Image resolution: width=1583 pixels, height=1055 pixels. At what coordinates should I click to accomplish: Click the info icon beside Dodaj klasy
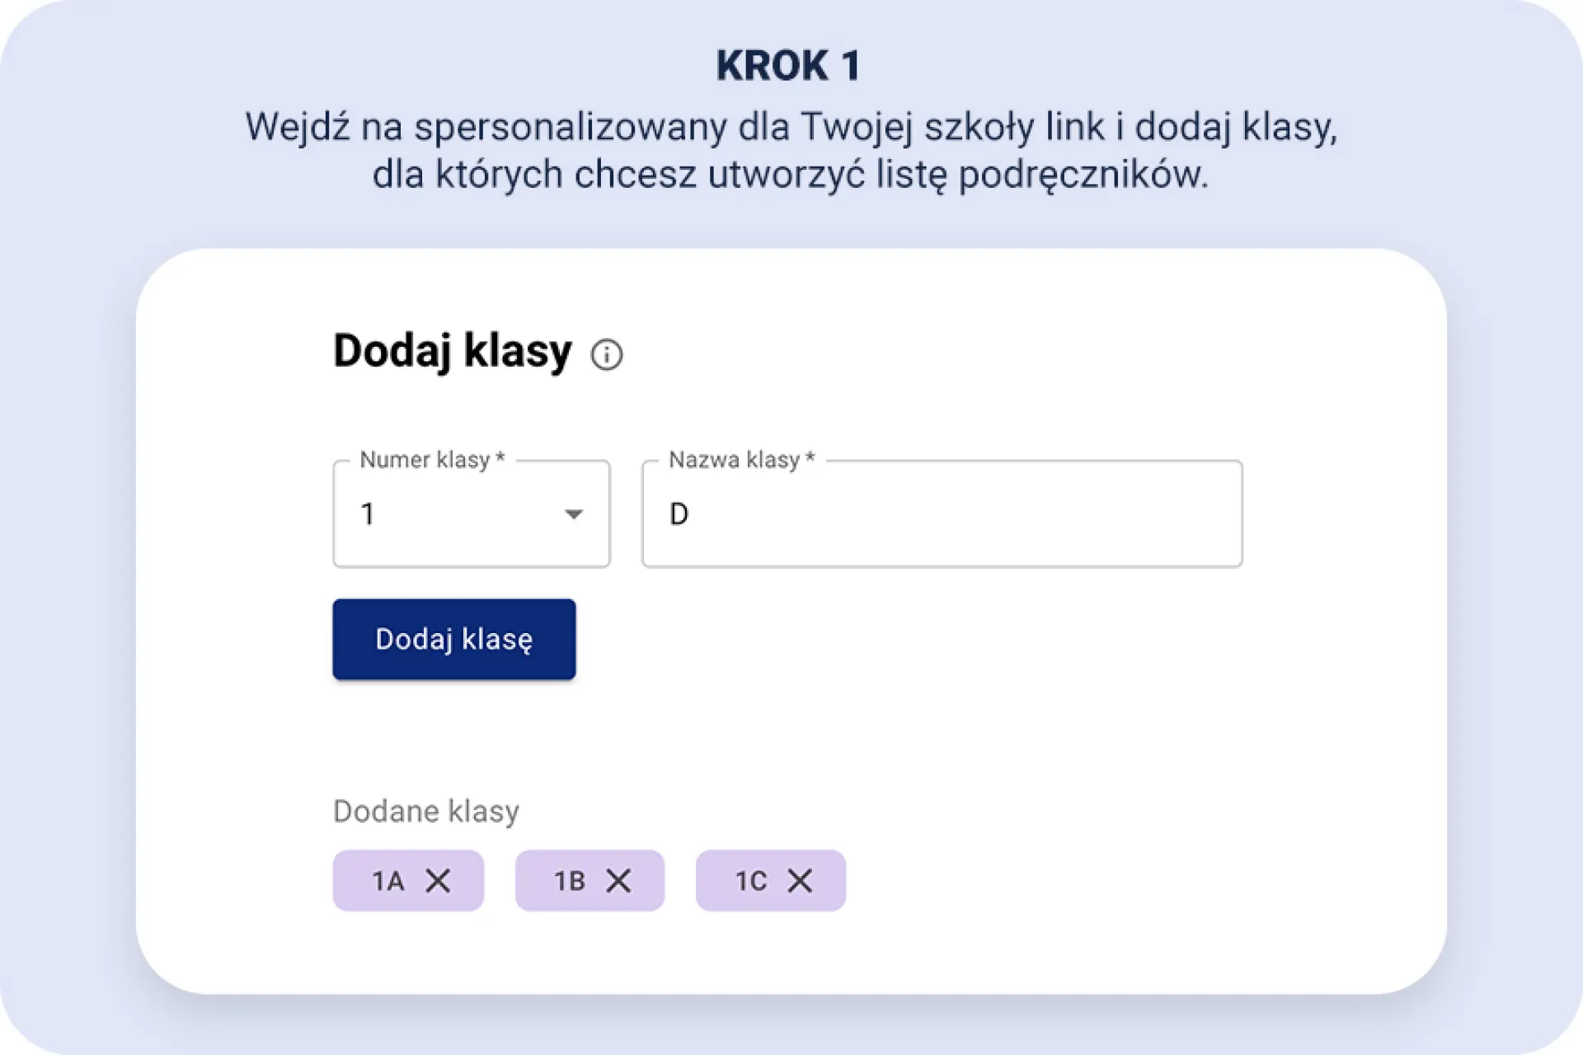coord(607,355)
